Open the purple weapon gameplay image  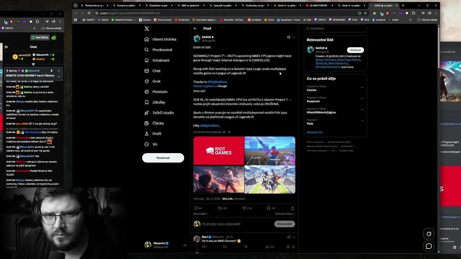tap(270, 150)
